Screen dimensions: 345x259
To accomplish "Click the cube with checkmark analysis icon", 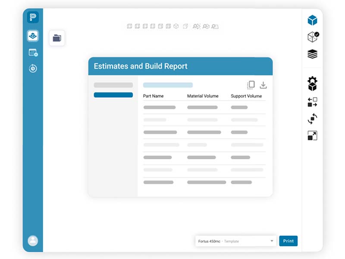I will click(x=313, y=37).
